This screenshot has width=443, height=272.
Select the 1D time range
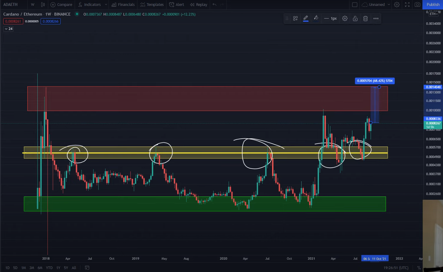7,268
